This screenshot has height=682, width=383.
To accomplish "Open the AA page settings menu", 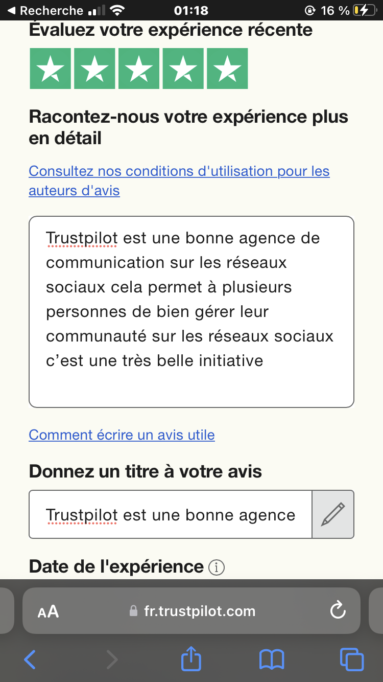I will 49,611.
